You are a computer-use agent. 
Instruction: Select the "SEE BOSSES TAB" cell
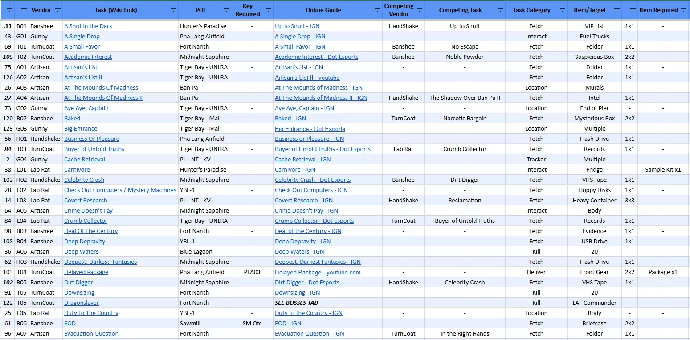pos(296,303)
